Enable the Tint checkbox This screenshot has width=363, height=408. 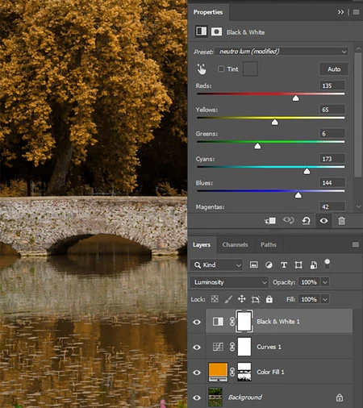pyautogui.click(x=221, y=69)
